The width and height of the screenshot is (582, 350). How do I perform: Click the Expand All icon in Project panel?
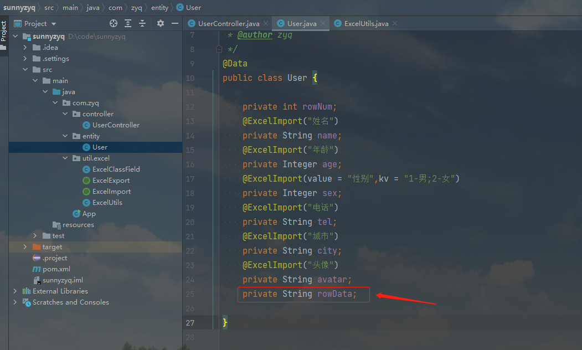pos(128,23)
